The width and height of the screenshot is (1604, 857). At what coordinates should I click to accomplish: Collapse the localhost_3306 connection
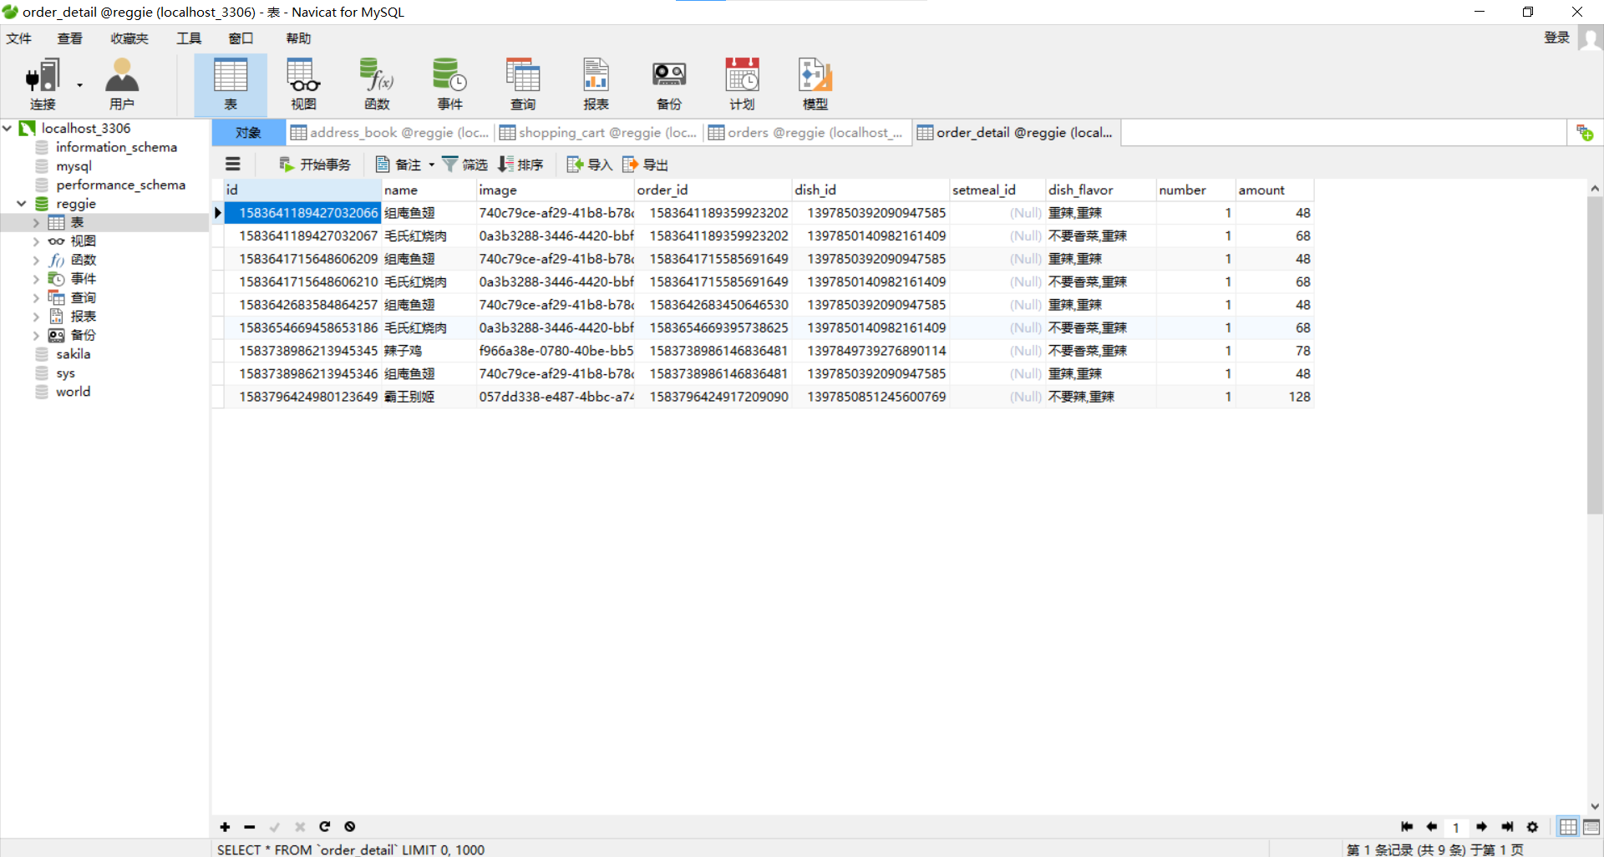coord(8,128)
